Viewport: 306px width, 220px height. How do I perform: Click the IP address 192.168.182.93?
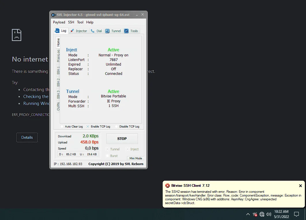pyautogui.click(x=71, y=164)
